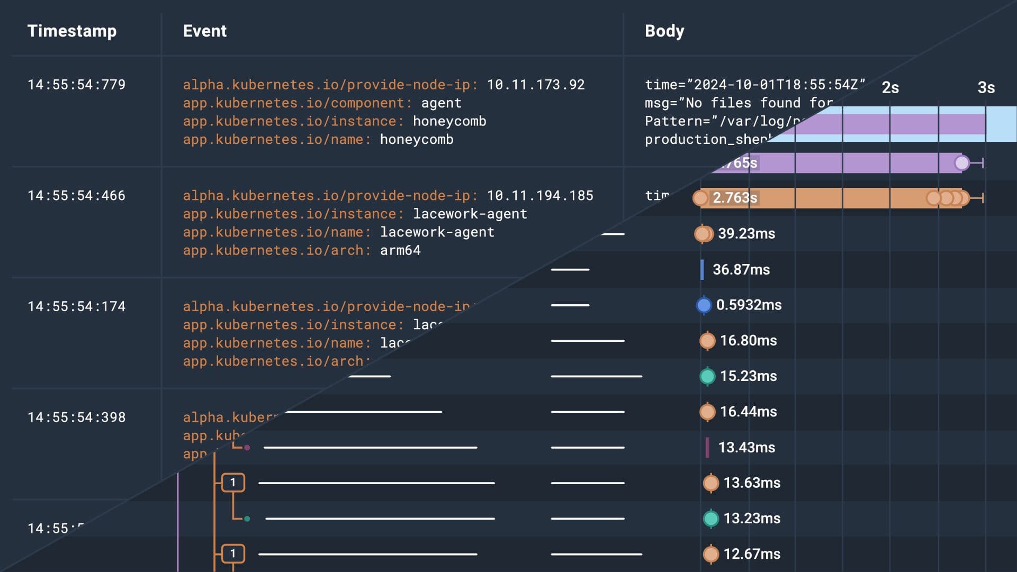Click the Event column header
The width and height of the screenshot is (1017, 572).
[x=205, y=31]
